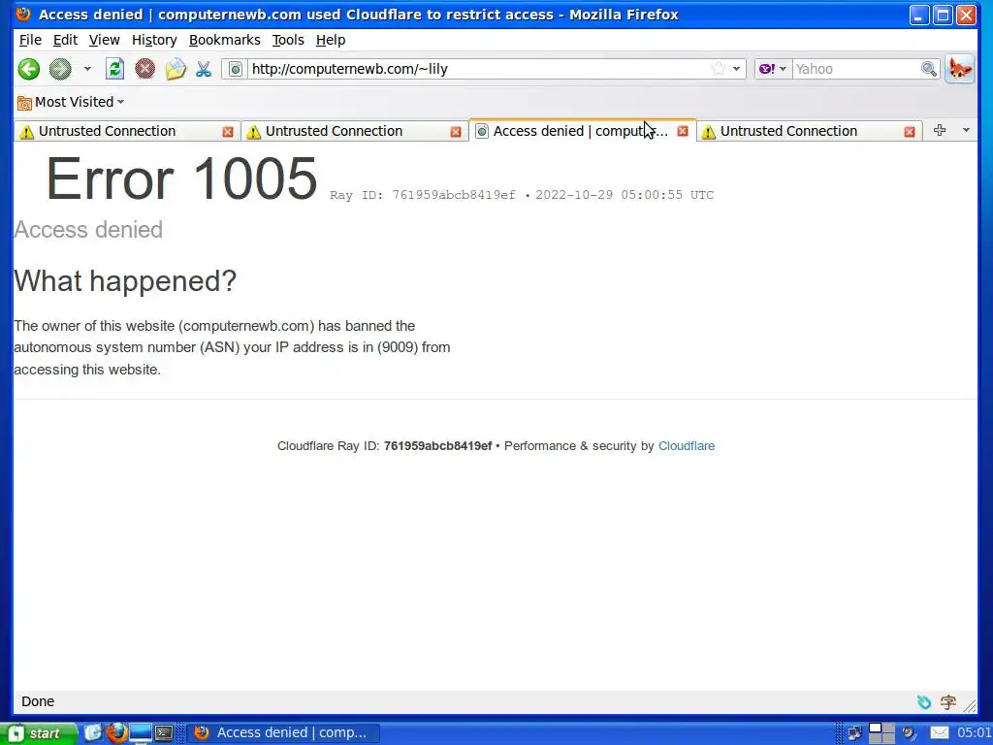Open the Bookmarks menu
The width and height of the screenshot is (993, 745).
(224, 40)
